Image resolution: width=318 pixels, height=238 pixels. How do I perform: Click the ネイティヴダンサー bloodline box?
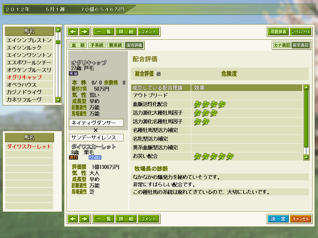(x=96, y=123)
